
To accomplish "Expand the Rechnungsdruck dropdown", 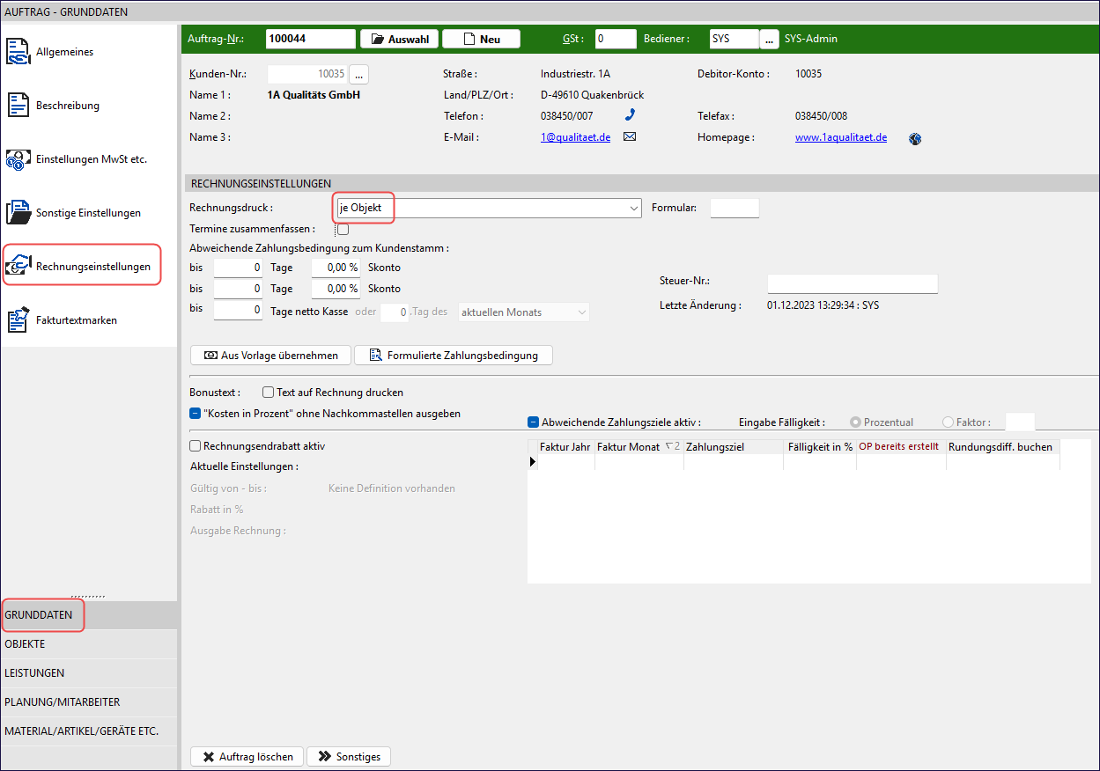I will point(634,209).
